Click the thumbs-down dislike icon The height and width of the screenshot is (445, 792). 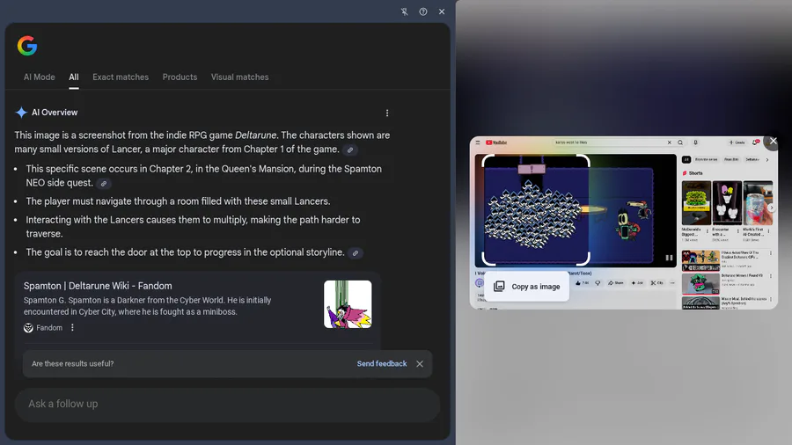pyautogui.click(x=598, y=283)
